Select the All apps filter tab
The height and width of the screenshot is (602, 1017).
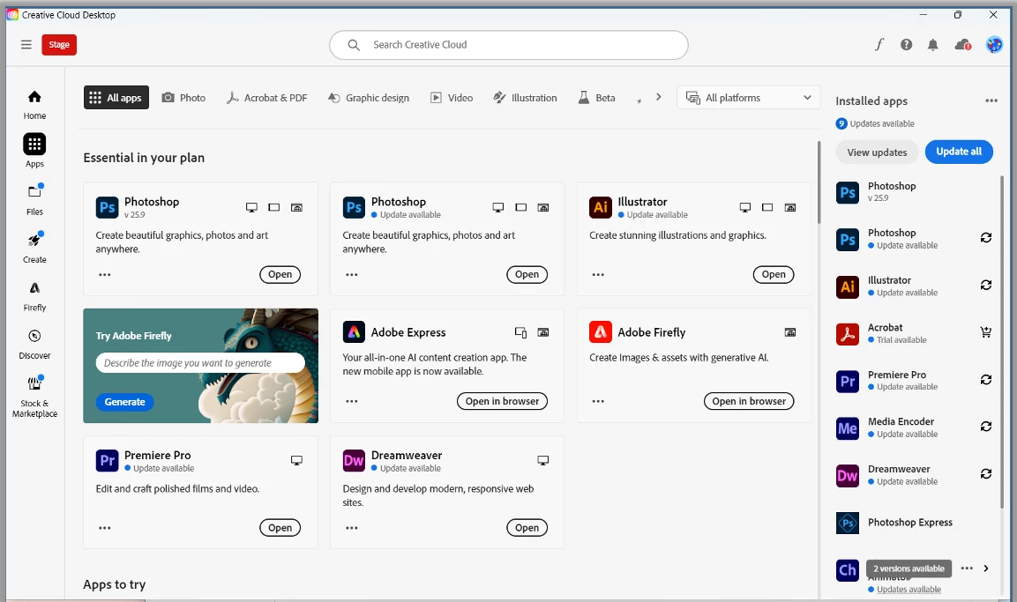pos(116,98)
